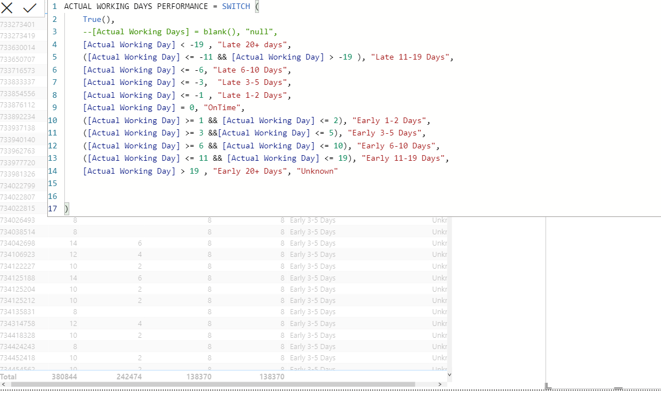Click the True() expression on line 2
This screenshot has height=403, width=661.
(96, 19)
